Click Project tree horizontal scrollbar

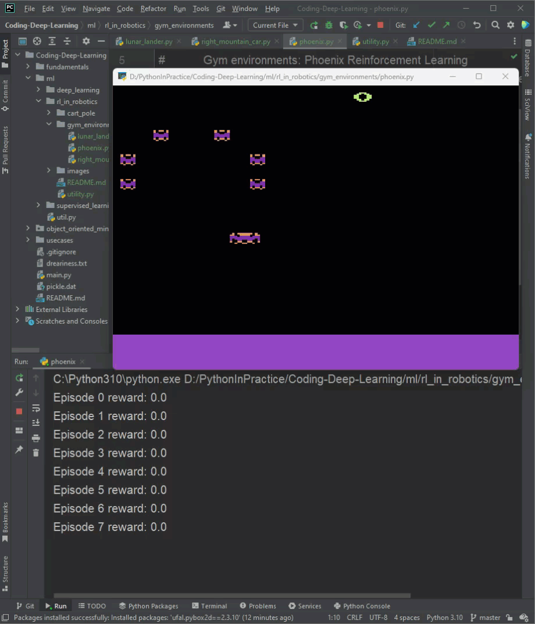pos(26,350)
